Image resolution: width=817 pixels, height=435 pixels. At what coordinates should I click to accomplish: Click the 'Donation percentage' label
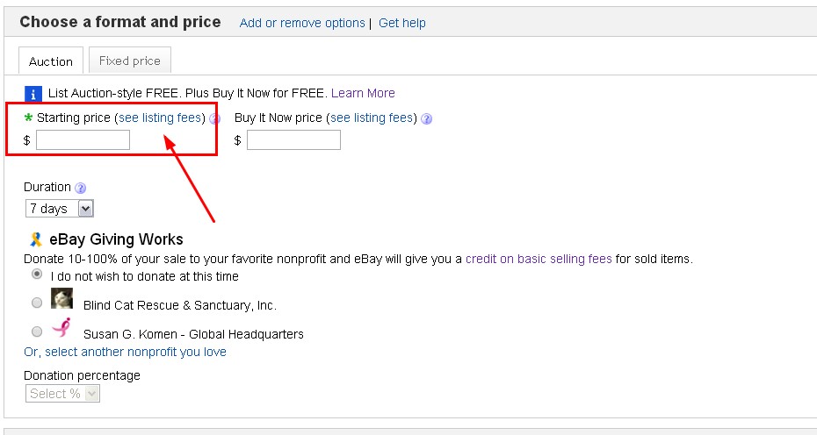coord(83,375)
